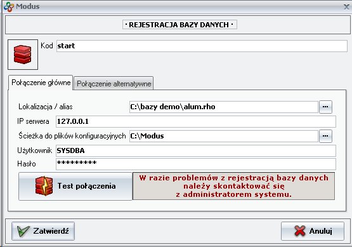Screen dimensions: 352x247
Task: Cancel with the Anuluj button
Action: pos(313,231)
